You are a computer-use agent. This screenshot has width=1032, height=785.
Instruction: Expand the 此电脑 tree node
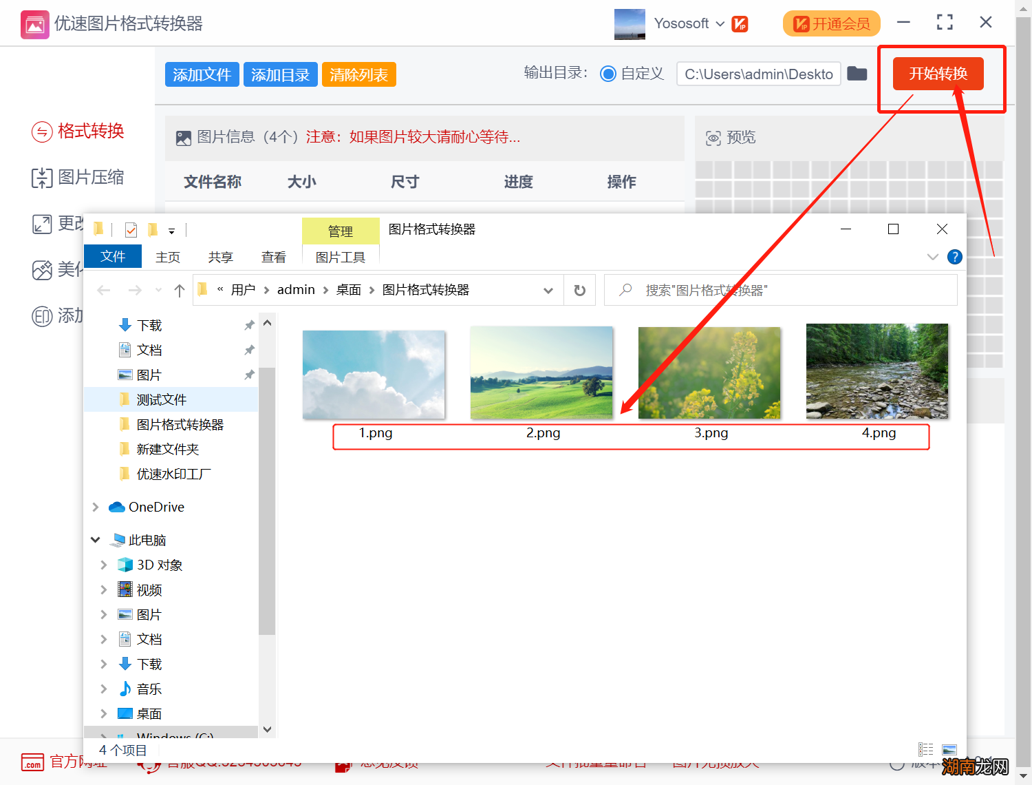pos(96,540)
